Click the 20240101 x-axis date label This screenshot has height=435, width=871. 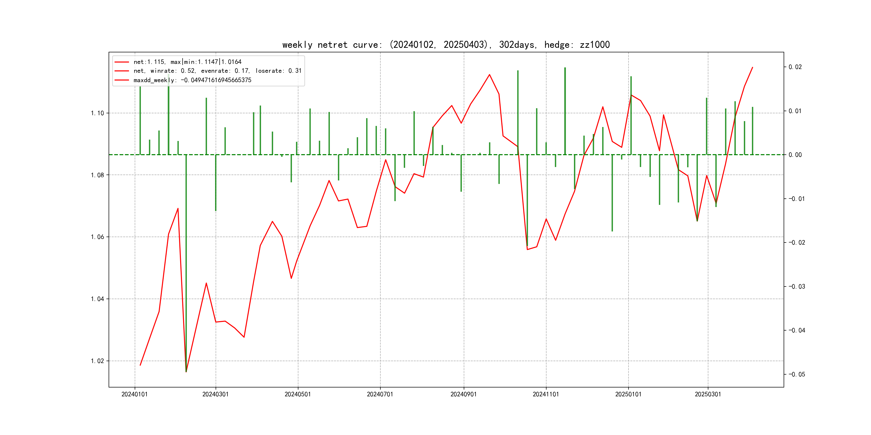click(135, 394)
